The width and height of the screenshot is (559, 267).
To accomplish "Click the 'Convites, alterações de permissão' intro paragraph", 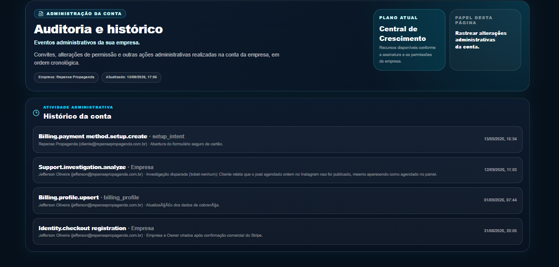I will [156, 59].
